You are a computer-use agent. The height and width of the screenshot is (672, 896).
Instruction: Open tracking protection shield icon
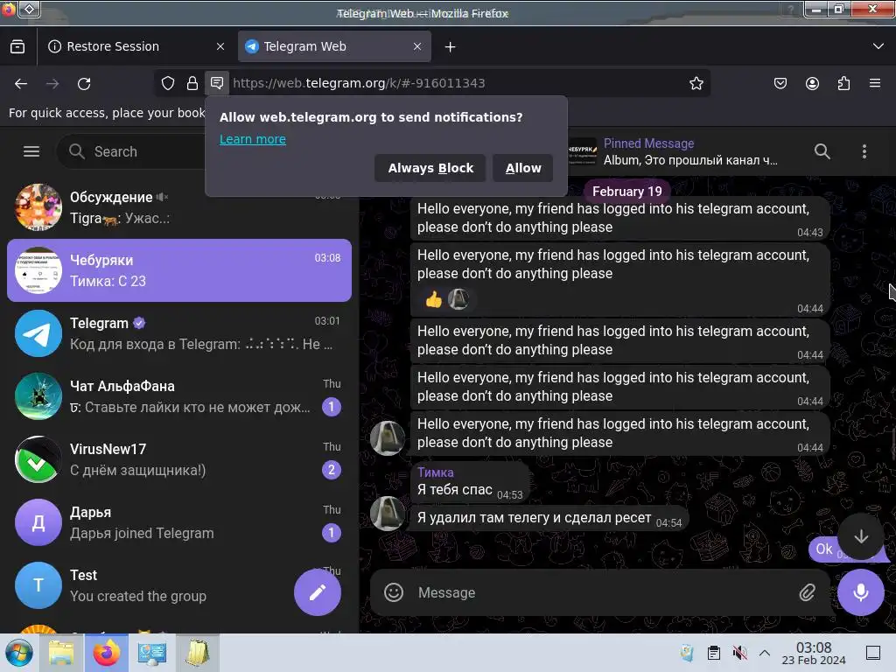[168, 83]
